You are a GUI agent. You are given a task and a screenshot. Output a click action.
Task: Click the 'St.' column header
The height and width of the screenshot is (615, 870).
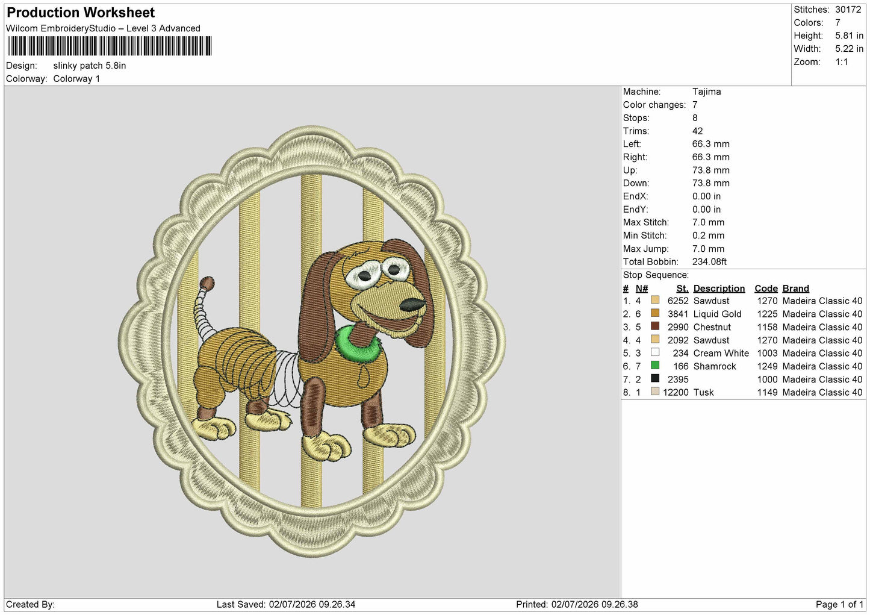682,289
